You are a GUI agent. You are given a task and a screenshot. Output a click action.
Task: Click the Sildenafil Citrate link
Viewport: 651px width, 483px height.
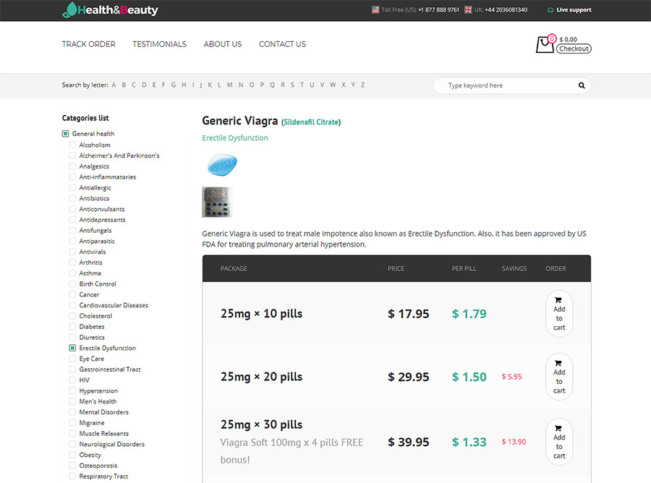311,122
